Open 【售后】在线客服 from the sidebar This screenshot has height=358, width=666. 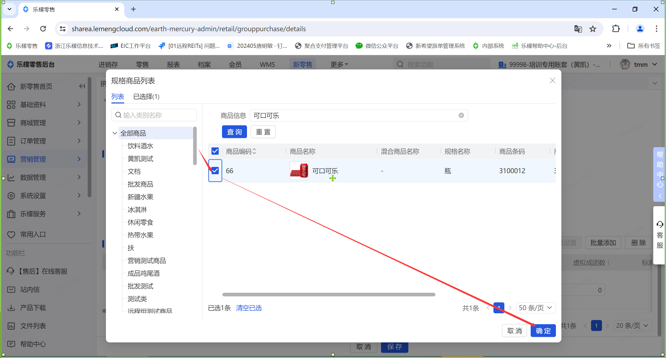pyautogui.click(x=37, y=271)
